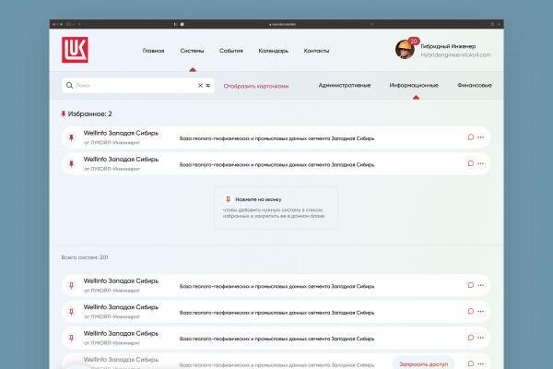Pin second row under Всего систем
The height and width of the screenshot is (369, 553).
tap(72, 312)
